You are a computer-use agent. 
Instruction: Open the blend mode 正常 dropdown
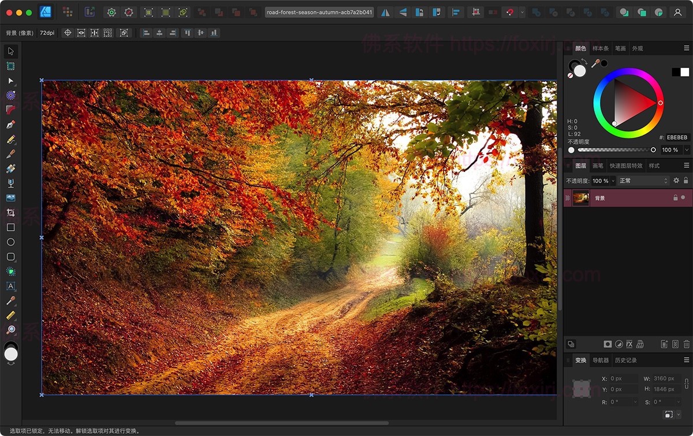point(643,181)
